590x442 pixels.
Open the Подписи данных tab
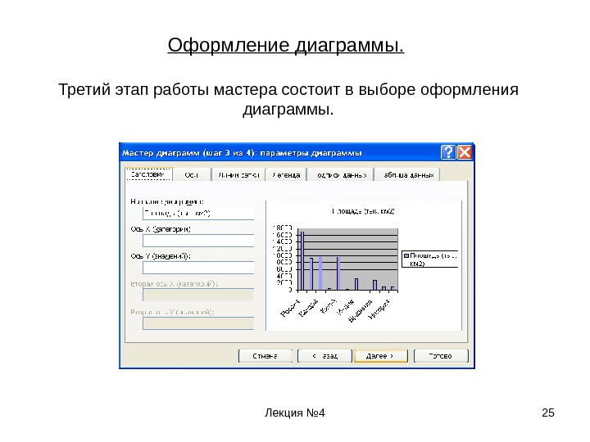pos(341,175)
